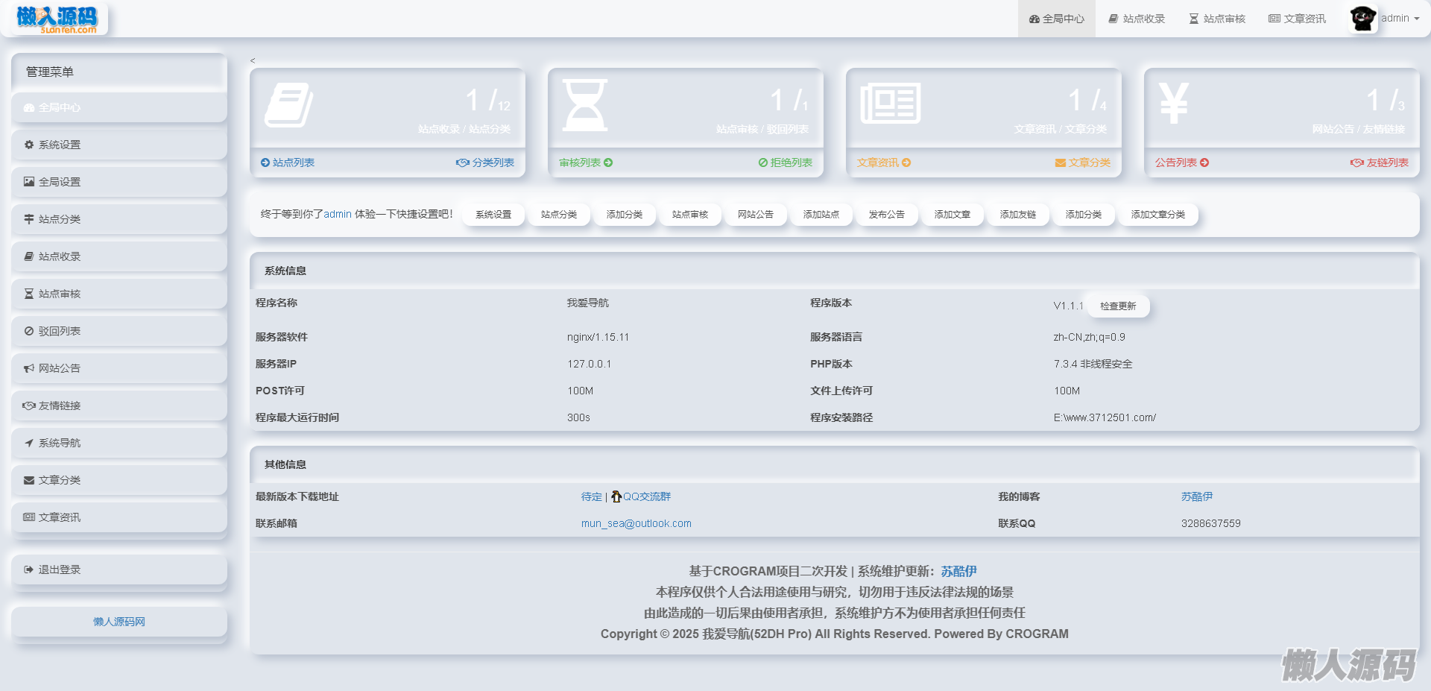The image size is (1431, 691).
Task: Click the yen icon in announcement card
Action: [1173, 103]
